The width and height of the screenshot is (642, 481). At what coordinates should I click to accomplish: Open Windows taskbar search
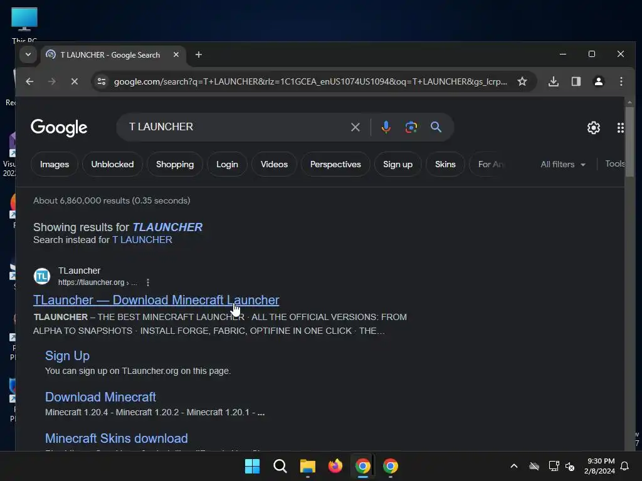pos(280,466)
